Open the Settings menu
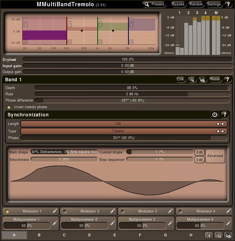235x241 pixels. [x=214, y=4]
